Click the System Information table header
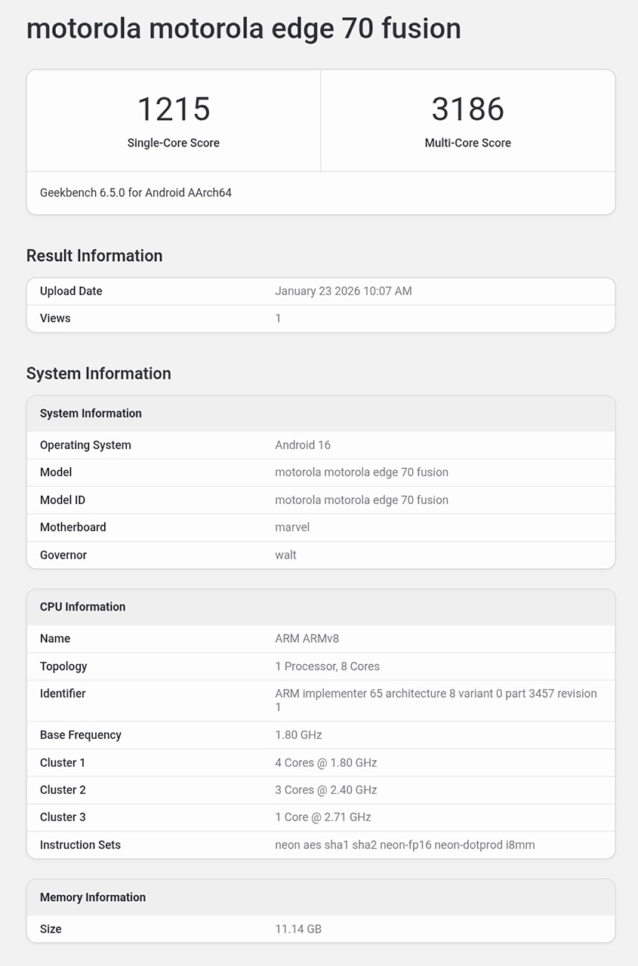638x966 pixels. point(91,414)
